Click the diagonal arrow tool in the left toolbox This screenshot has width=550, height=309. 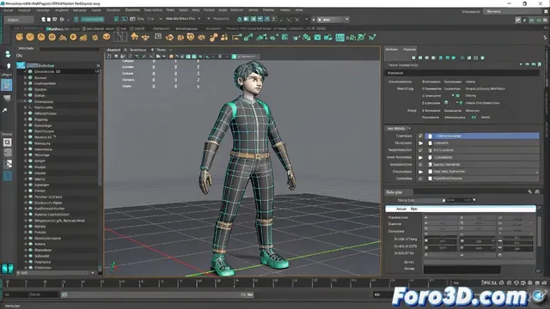point(5,111)
